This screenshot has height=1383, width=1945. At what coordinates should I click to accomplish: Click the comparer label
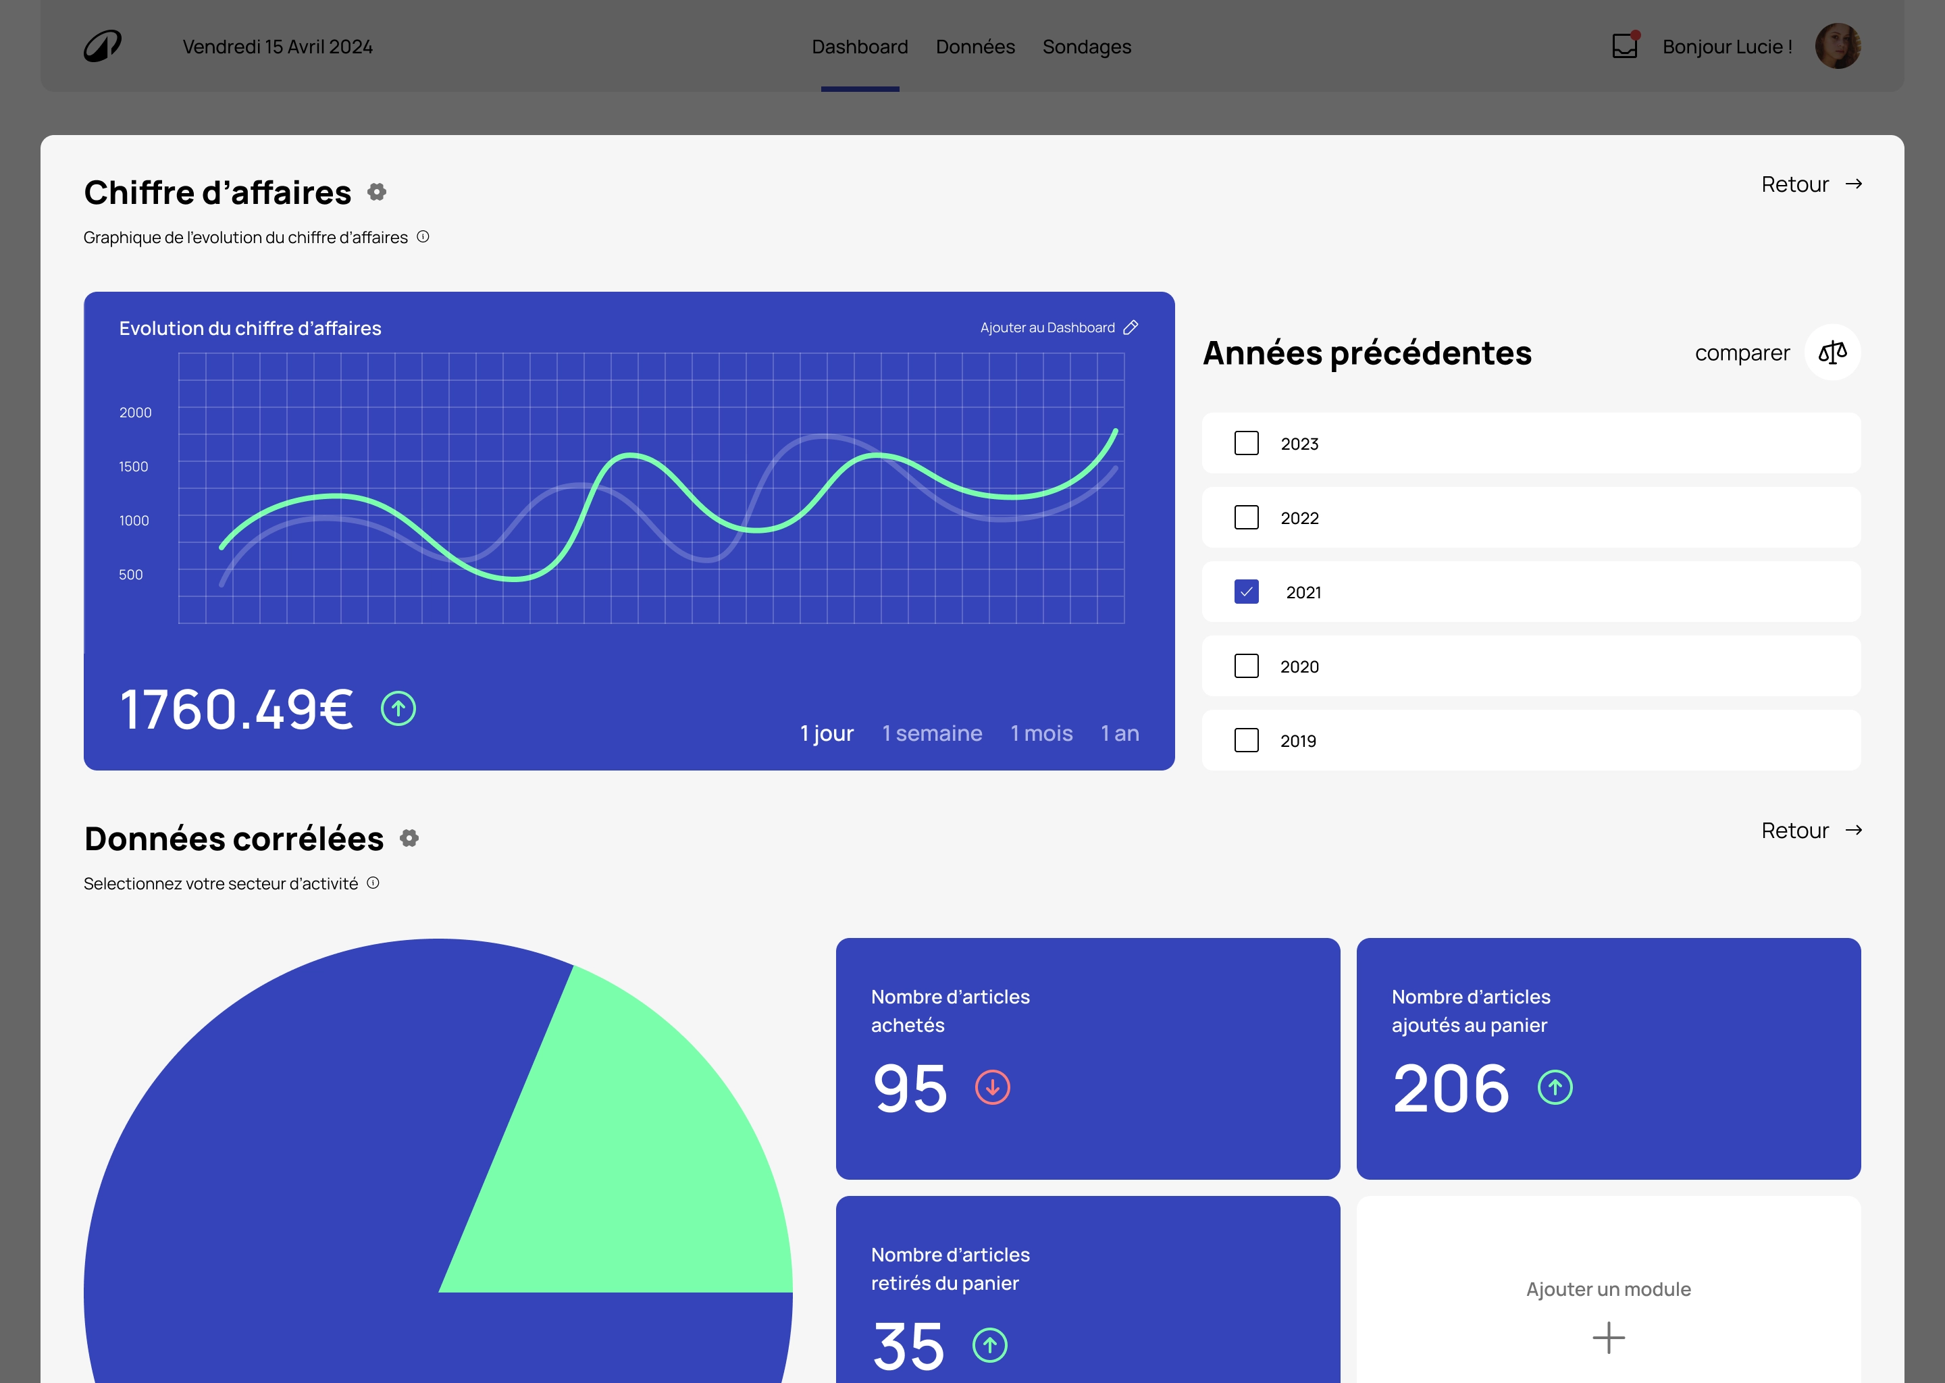point(1742,353)
